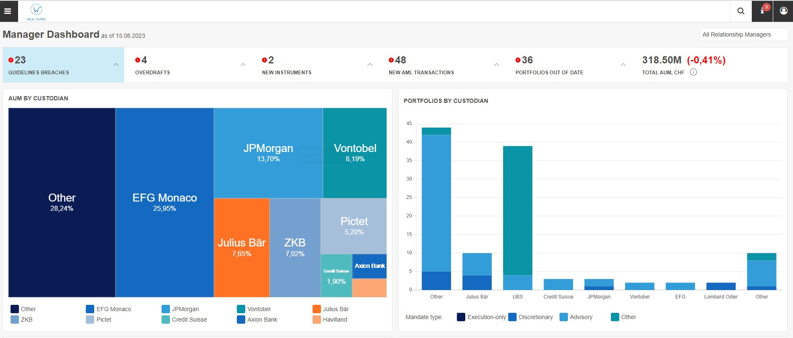Toggle ZKB in the AUM legend
793x338 pixels.
[21, 320]
